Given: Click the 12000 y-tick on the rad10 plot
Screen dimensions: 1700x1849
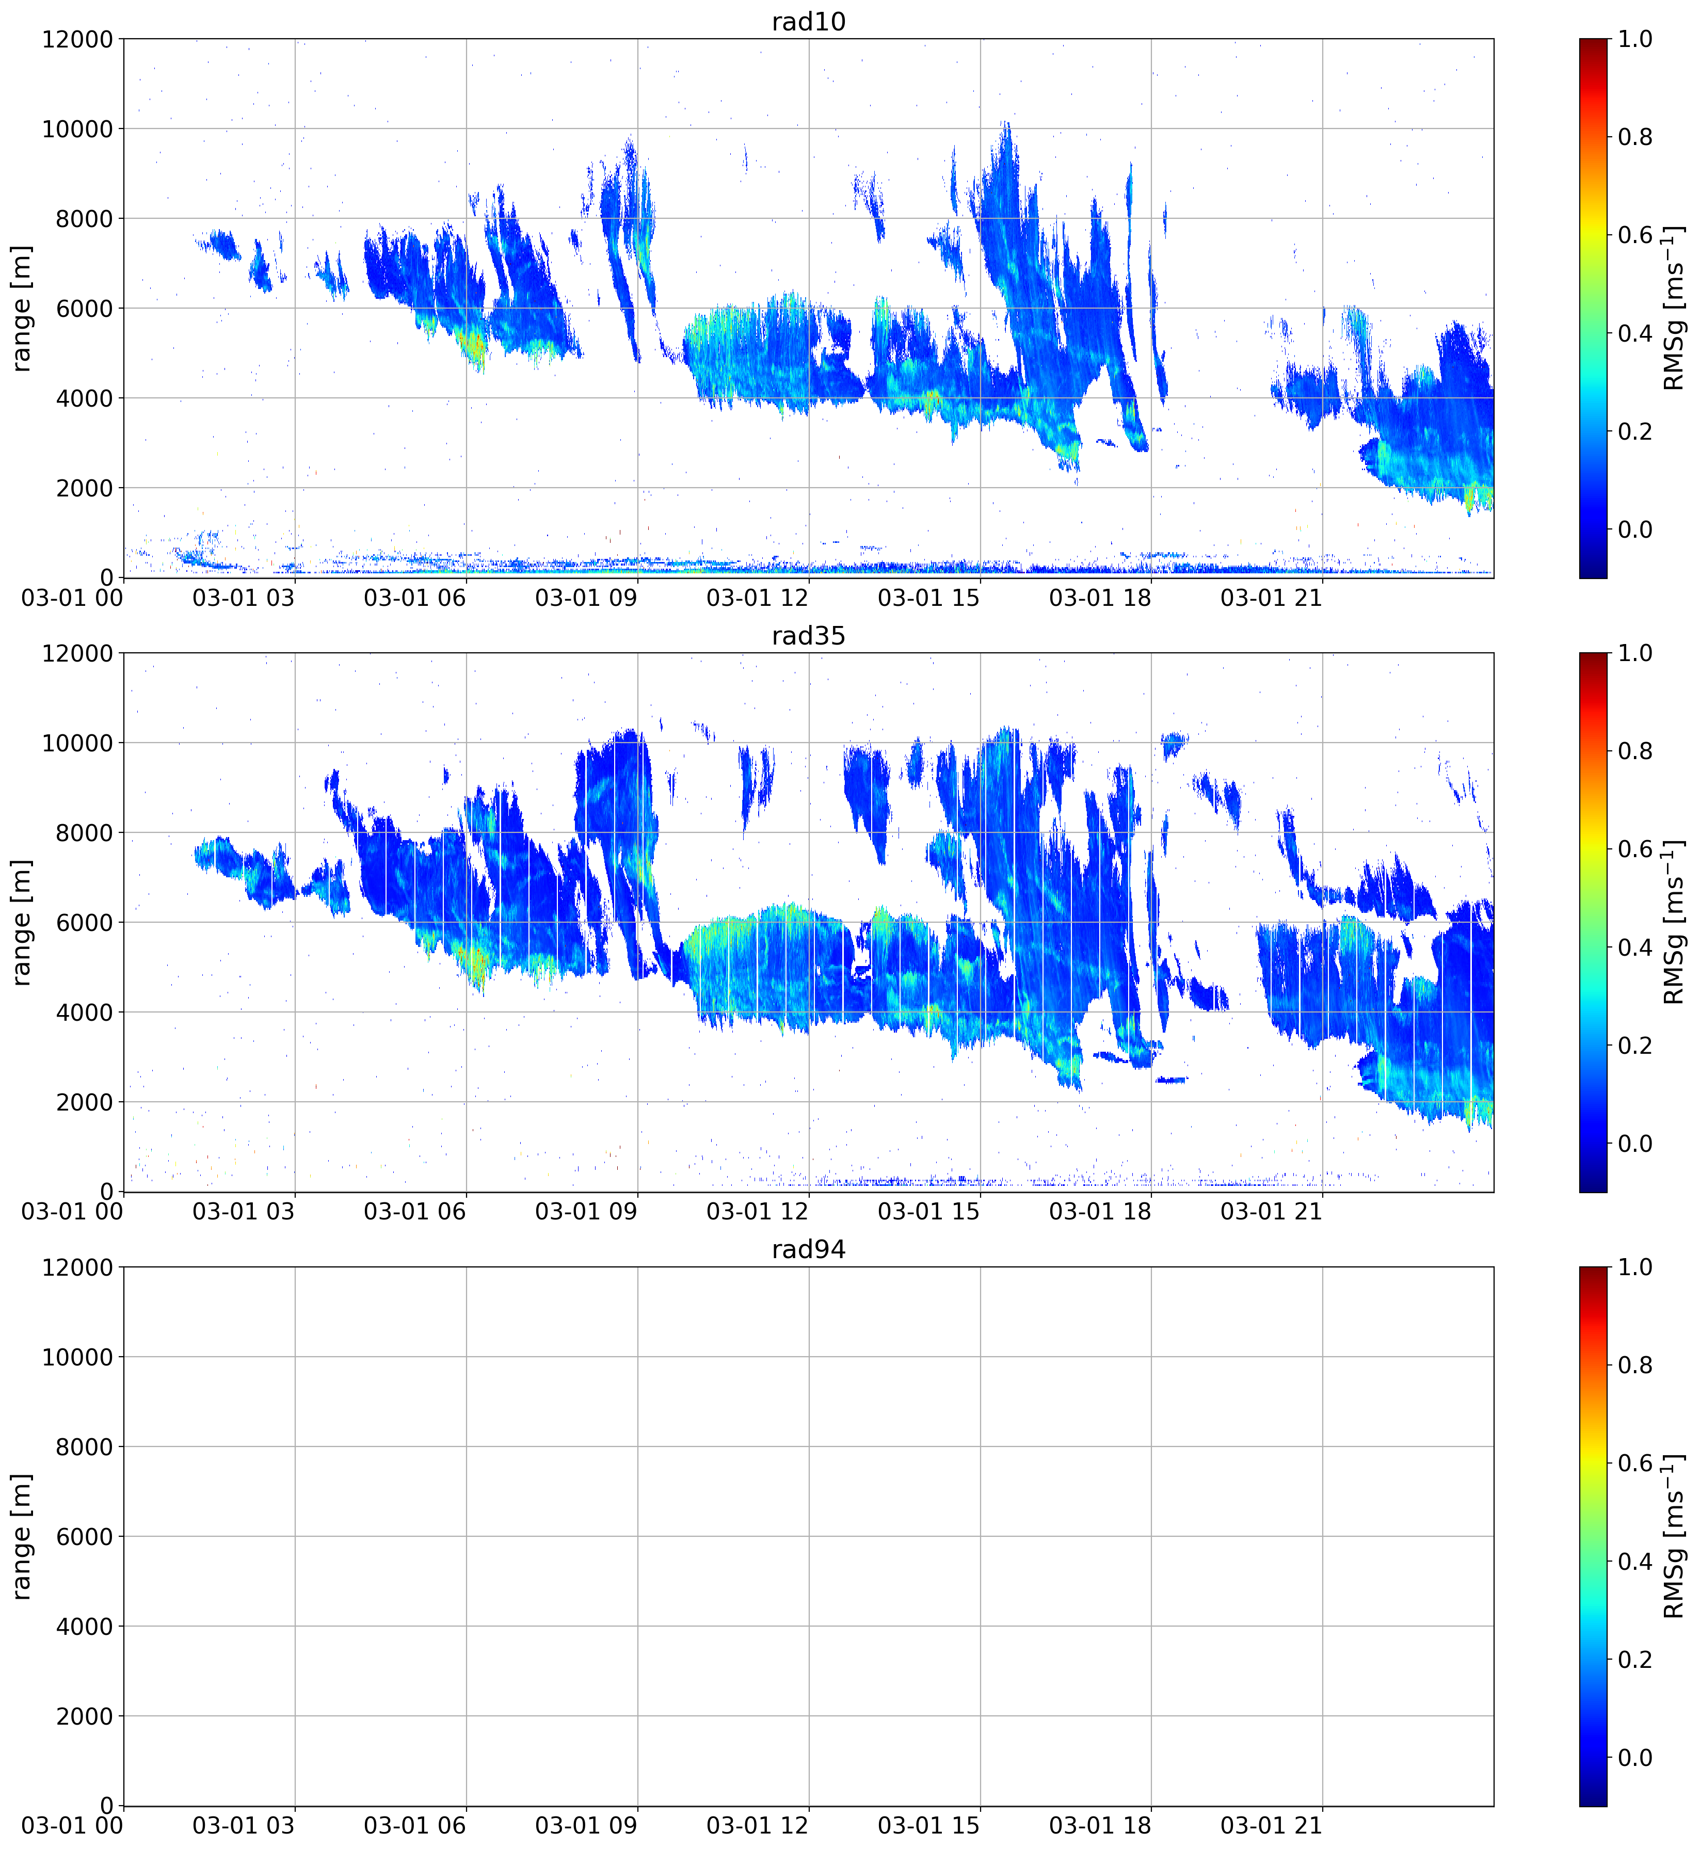Looking at the screenshot, I should [77, 39].
